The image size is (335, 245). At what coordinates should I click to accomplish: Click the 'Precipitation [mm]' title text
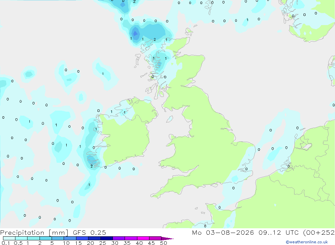click(x=35, y=233)
